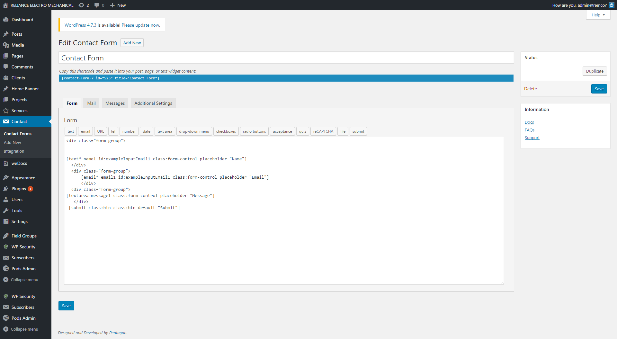
Task: Open the comments bubble in the admin bar
Action: tap(99, 5)
